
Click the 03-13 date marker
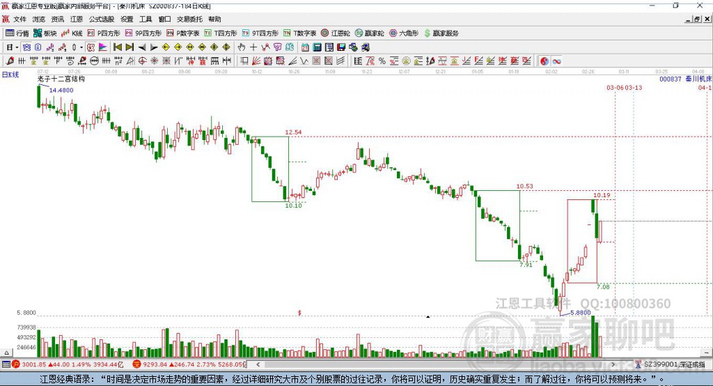(x=634, y=87)
